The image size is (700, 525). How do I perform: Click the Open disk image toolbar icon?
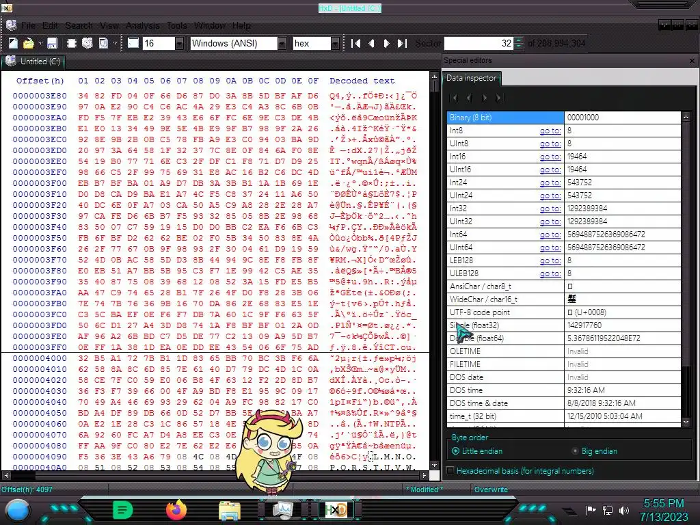[104, 43]
